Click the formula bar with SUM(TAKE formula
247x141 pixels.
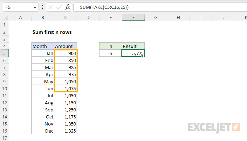(160, 7)
